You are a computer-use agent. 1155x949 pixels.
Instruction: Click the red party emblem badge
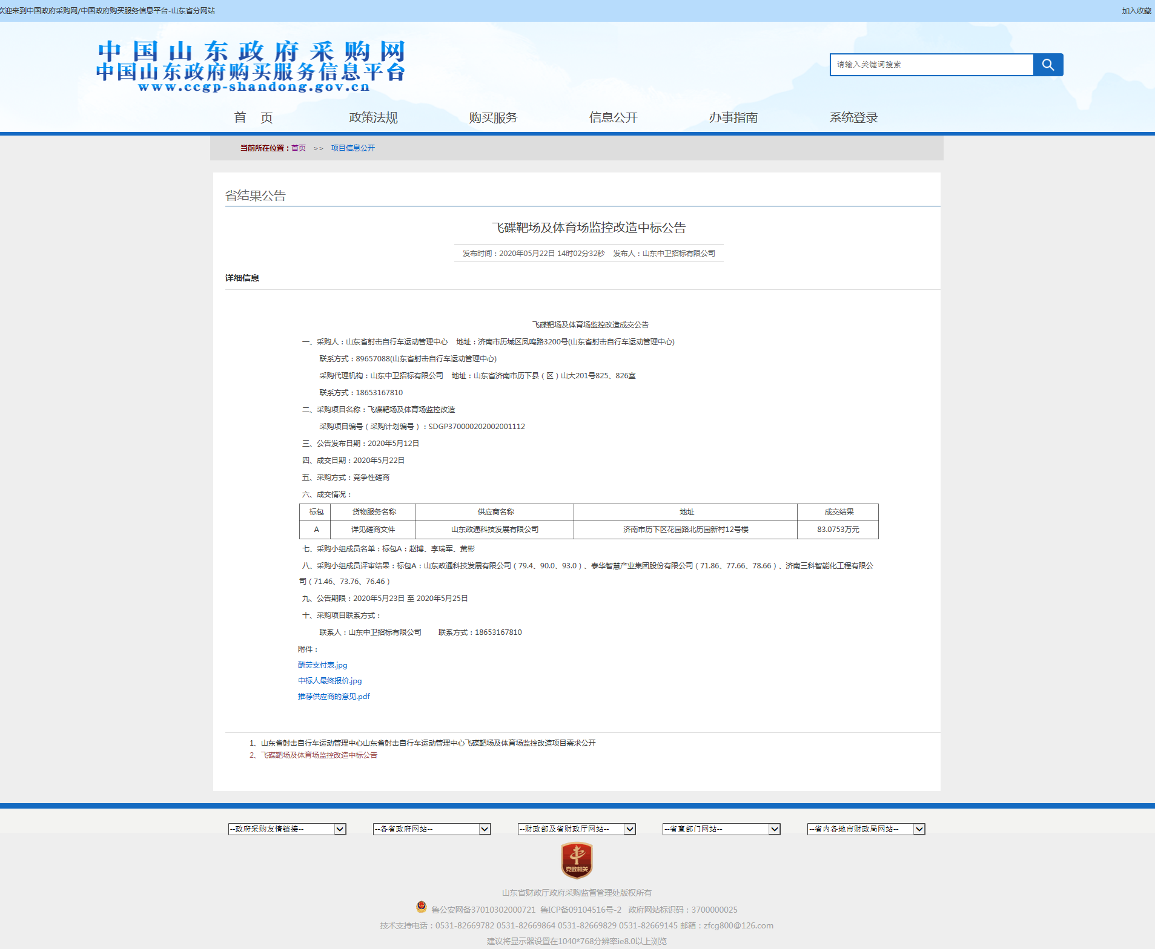[x=577, y=859]
